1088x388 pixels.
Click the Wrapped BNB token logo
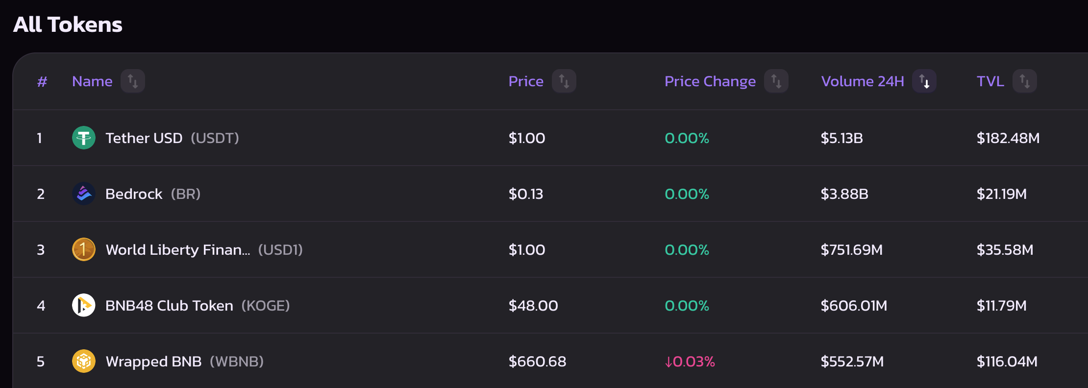pyautogui.click(x=84, y=361)
